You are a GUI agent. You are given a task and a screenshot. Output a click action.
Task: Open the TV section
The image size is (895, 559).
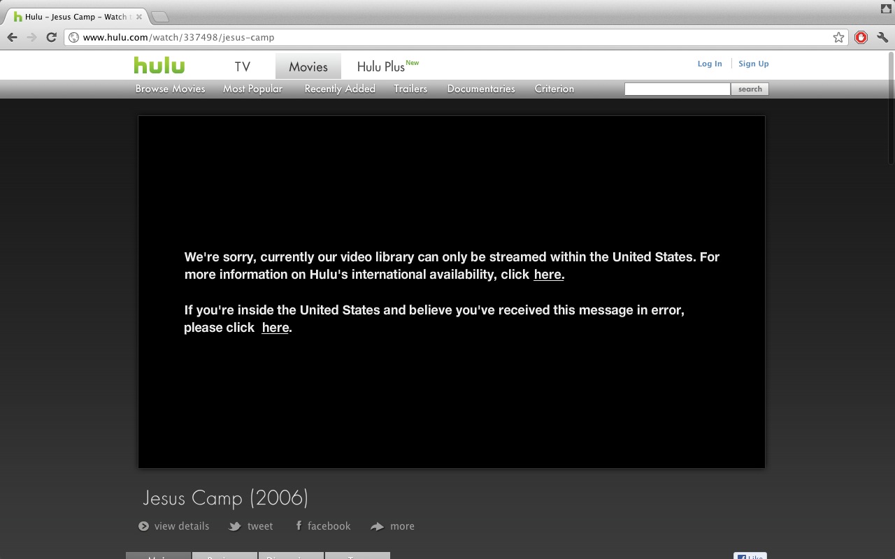tap(243, 66)
